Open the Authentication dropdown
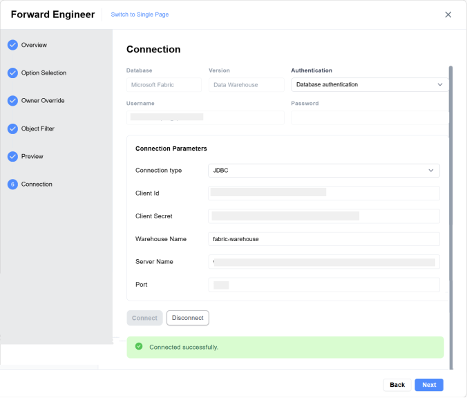The height and width of the screenshot is (398, 467). [370, 84]
